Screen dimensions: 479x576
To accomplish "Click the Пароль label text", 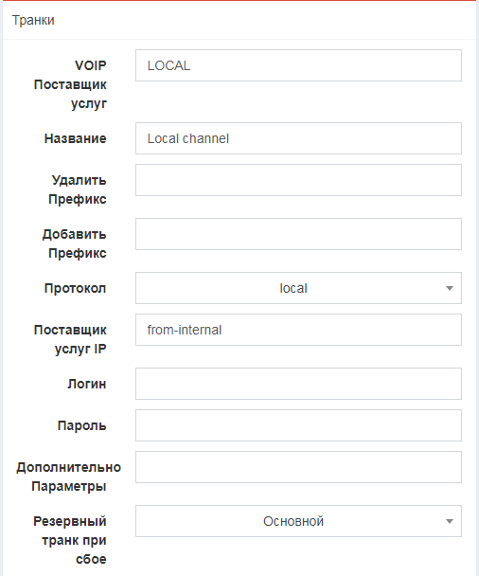I will pyautogui.click(x=81, y=425).
